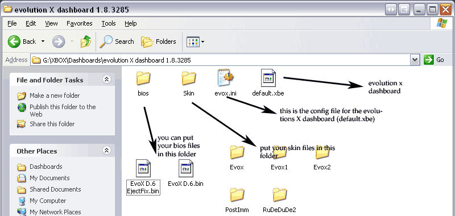The width and height of the screenshot is (455, 216).
Task: Select the Skin folder icon
Action: click(x=189, y=78)
